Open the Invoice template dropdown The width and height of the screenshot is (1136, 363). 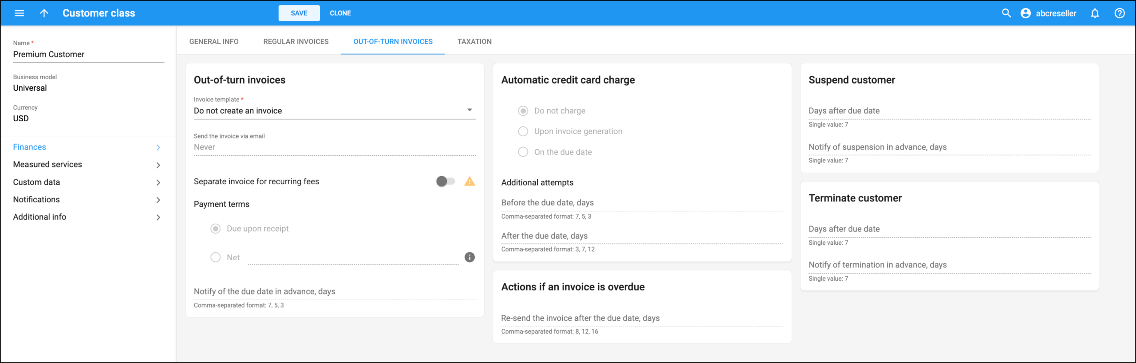335,111
